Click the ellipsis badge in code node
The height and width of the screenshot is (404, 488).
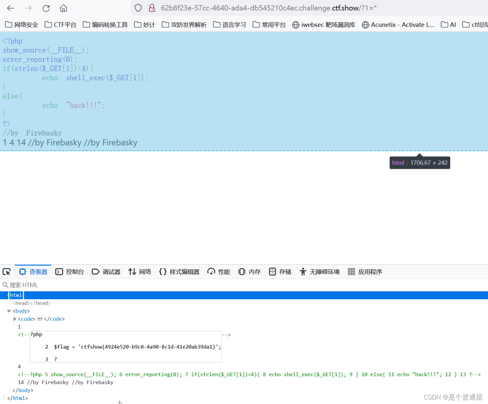pyautogui.click(x=40, y=319)
